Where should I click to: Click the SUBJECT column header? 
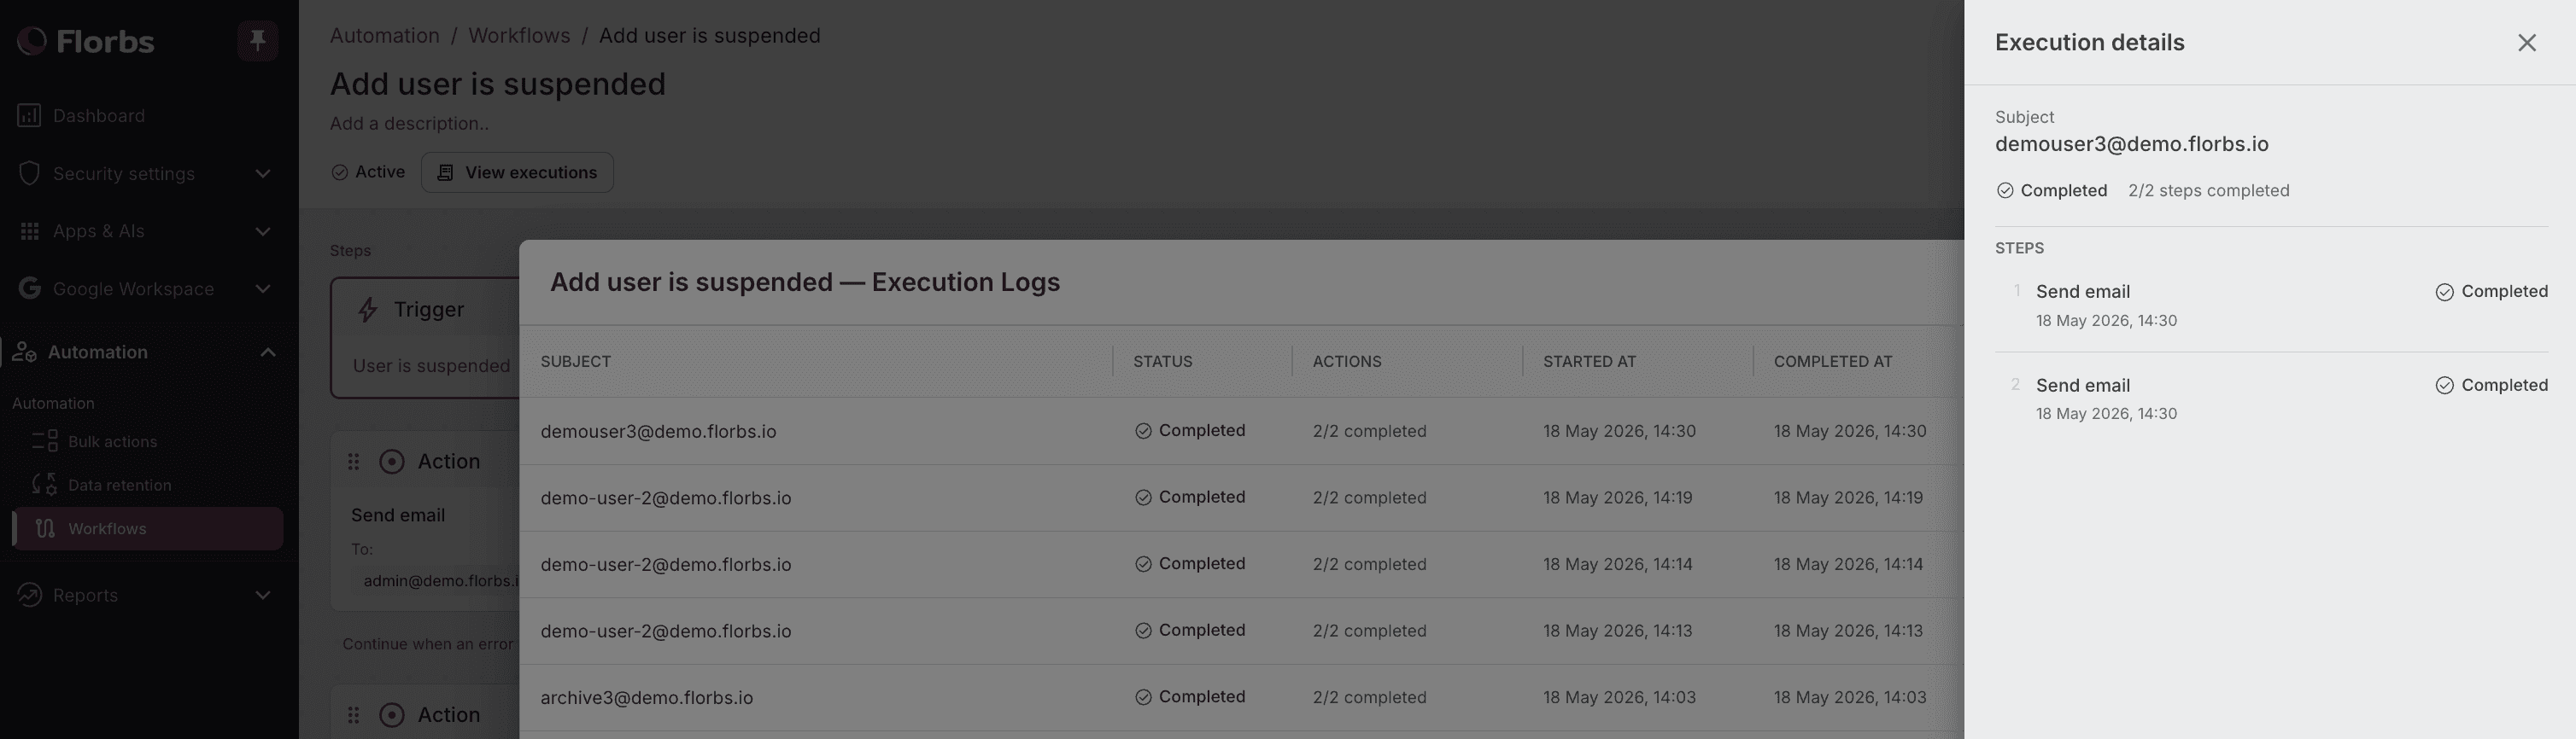[x=576, y=362]
